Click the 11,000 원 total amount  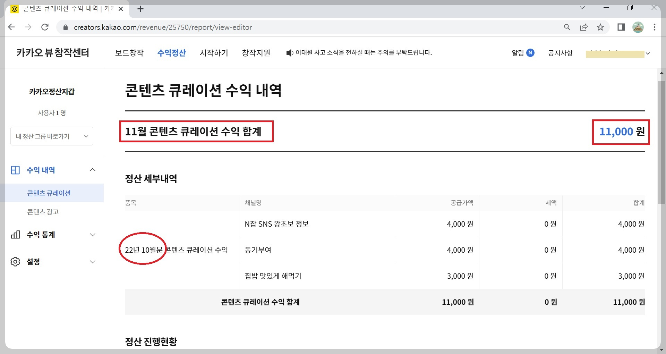pos(622,132)
